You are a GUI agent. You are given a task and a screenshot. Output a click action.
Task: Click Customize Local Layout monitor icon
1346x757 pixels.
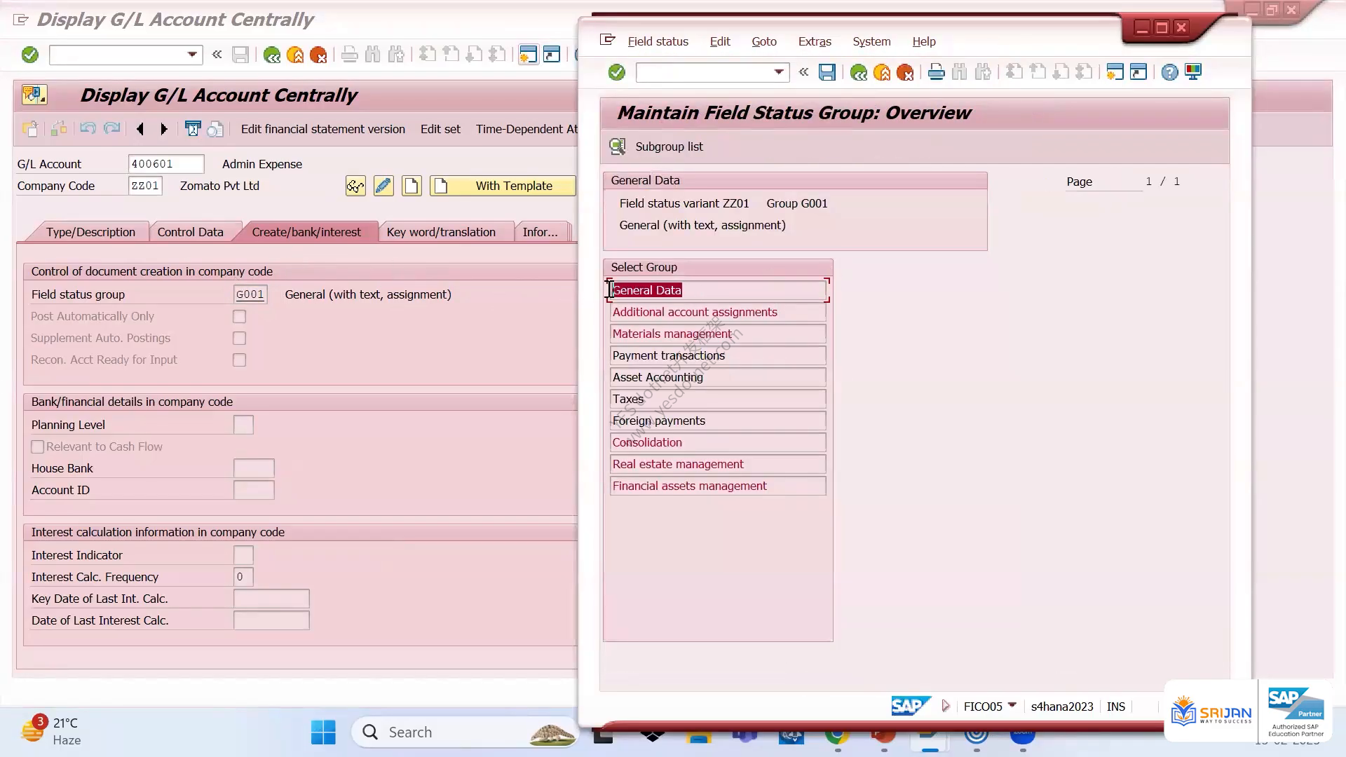point(1193,72)
